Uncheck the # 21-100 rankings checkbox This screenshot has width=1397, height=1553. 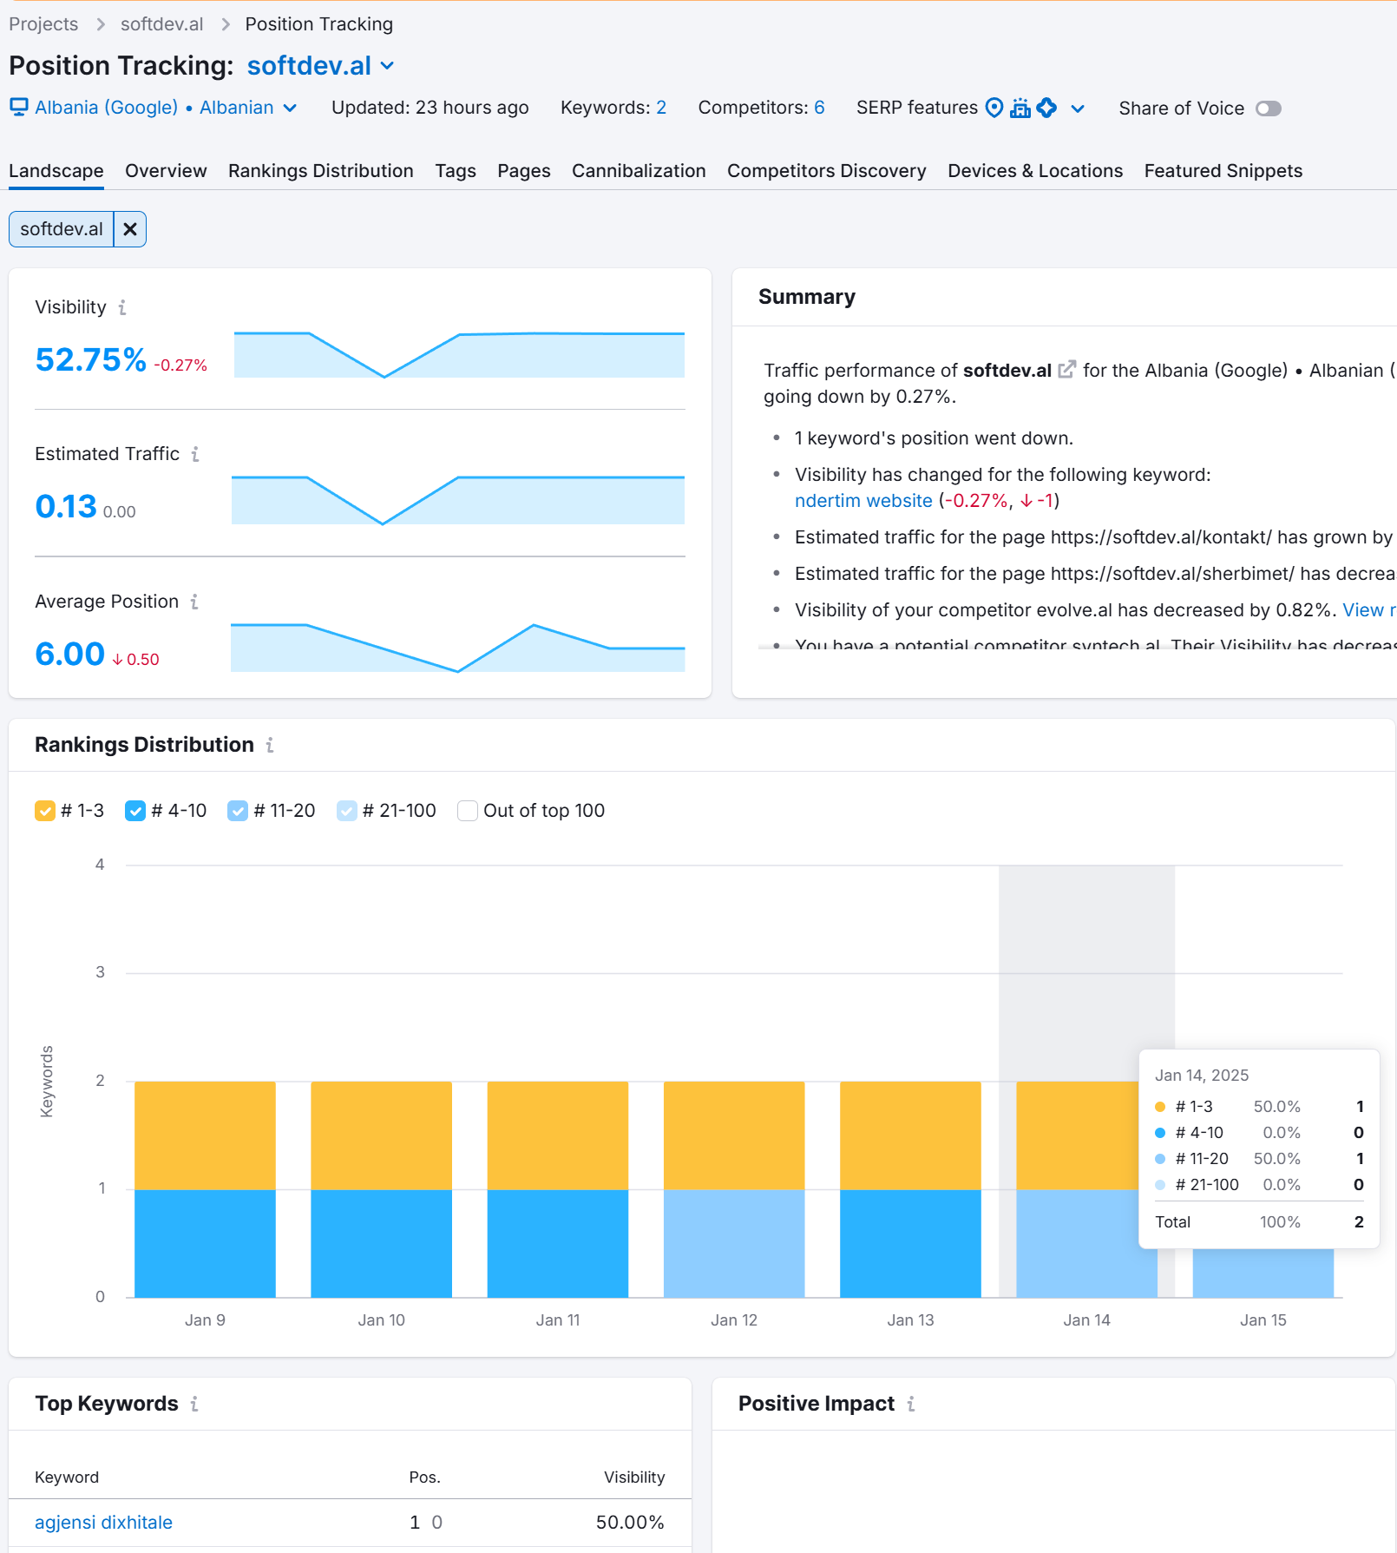347,811
